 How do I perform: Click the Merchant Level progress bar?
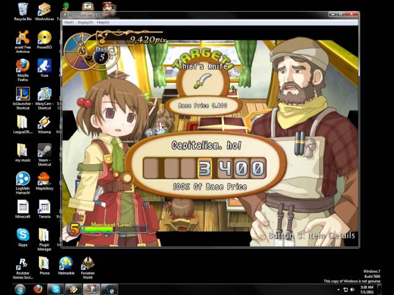coord(114,229)
